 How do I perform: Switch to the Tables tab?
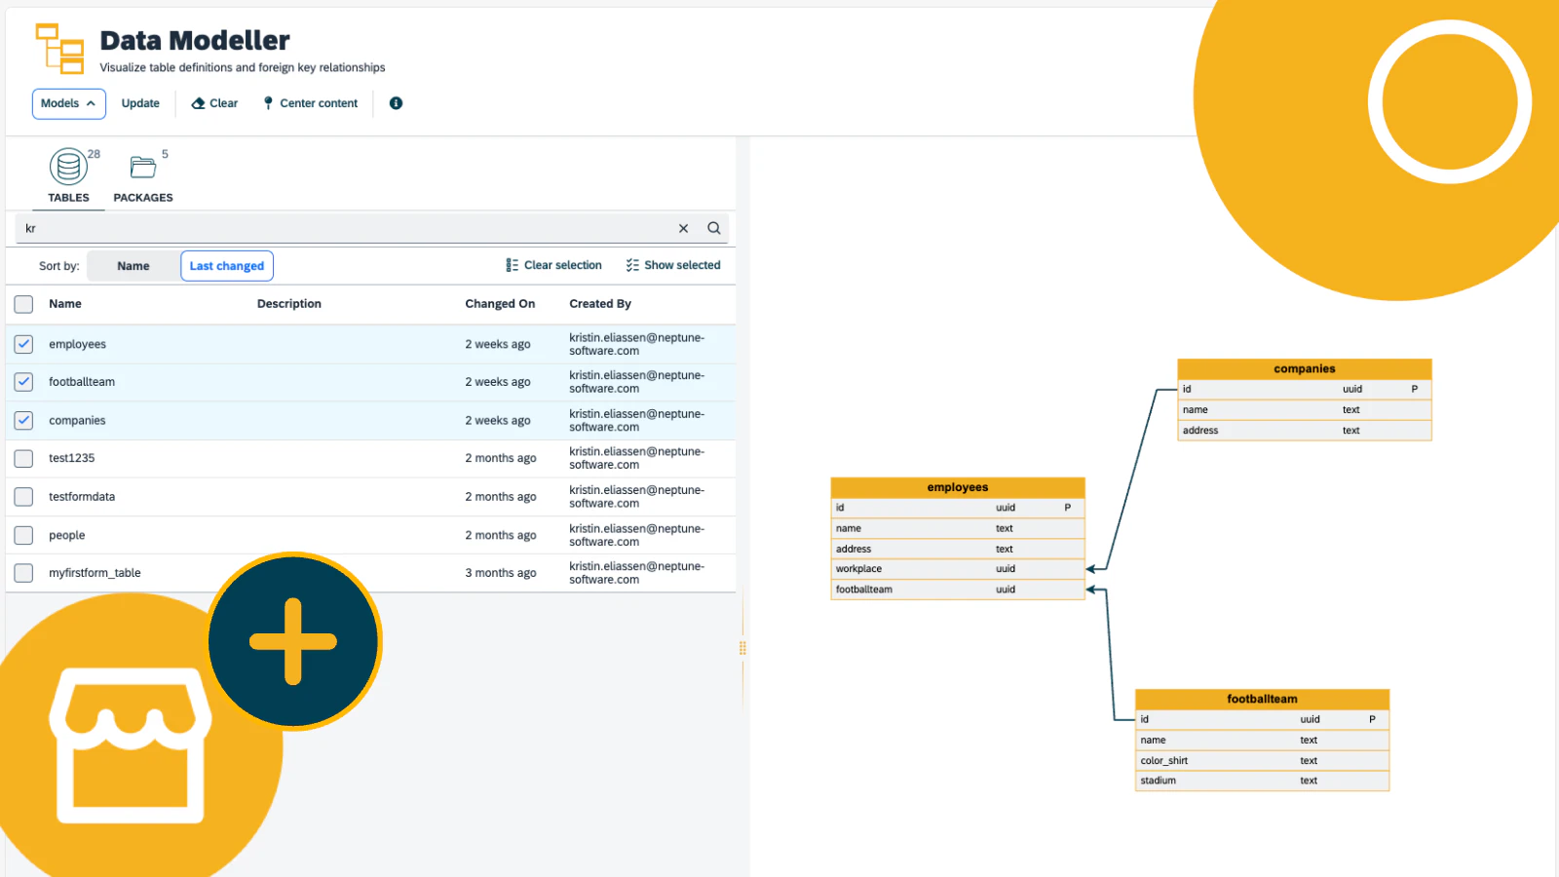(68, 176)
